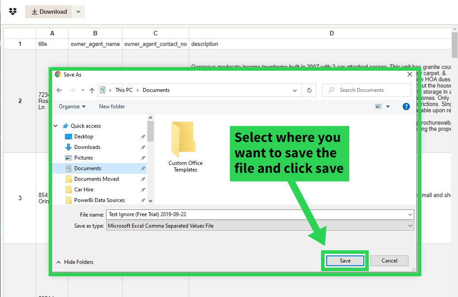Click the title cell in row 1
Image resolution: width=458 pixels, height=297 pixels.
point(52,44)
